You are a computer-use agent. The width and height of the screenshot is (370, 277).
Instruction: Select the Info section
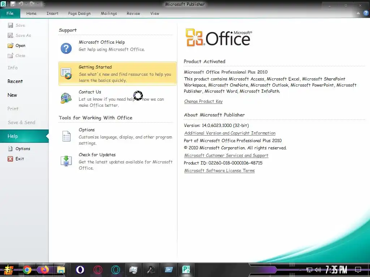click(x=13, y=67)
